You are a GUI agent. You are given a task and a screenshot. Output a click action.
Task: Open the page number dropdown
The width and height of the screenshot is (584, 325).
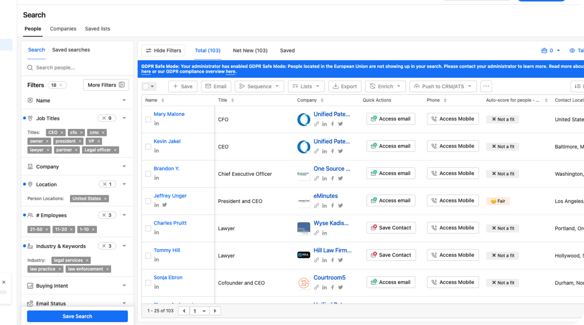point(200,311)
